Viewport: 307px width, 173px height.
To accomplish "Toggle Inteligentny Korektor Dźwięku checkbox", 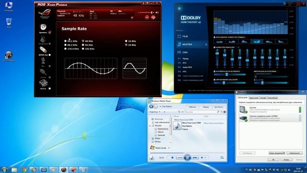I will click(x=214, y=37).
